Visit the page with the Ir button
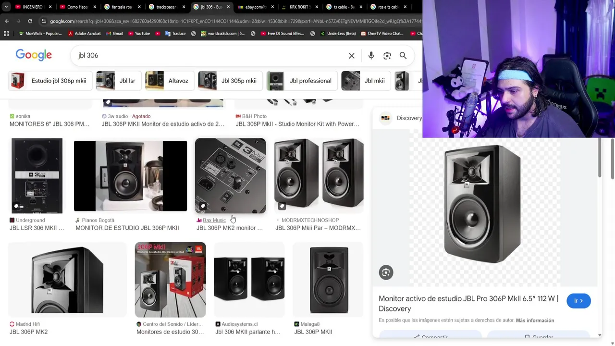This screenshot has height=346, width=615. pyautogui.click(x=578, y=301)
